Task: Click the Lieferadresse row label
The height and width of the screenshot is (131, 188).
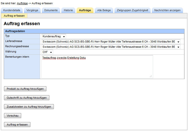Action: (x=14, y=41)
